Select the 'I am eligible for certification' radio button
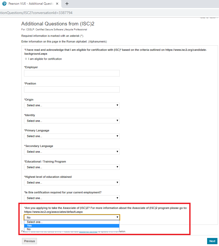This screenshot has width=219, height=246. click(x=26, y=59)
